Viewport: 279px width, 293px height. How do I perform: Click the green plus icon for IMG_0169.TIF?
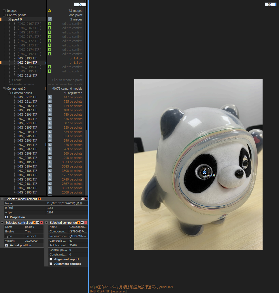50,28
